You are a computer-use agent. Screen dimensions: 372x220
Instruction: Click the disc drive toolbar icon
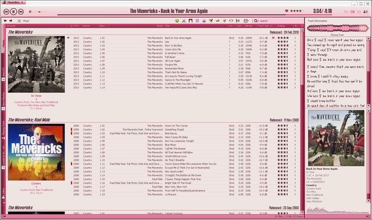coord(204,21)
